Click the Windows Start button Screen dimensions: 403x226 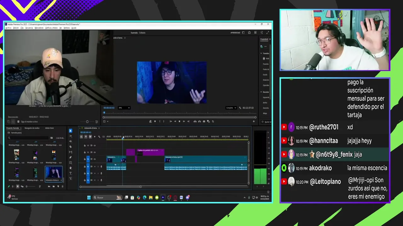89,197
